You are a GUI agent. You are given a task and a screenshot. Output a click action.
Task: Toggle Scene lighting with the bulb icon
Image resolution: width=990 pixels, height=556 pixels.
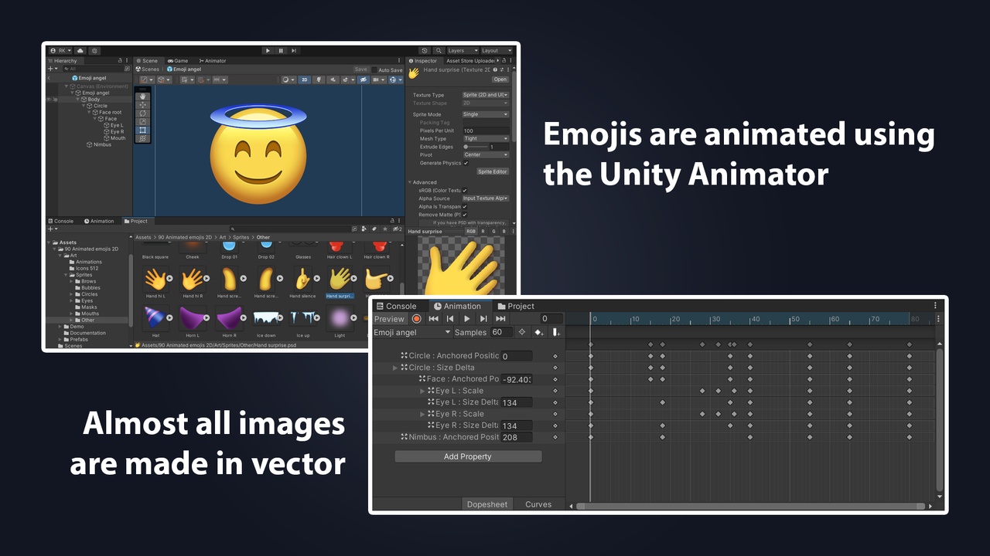317,80
